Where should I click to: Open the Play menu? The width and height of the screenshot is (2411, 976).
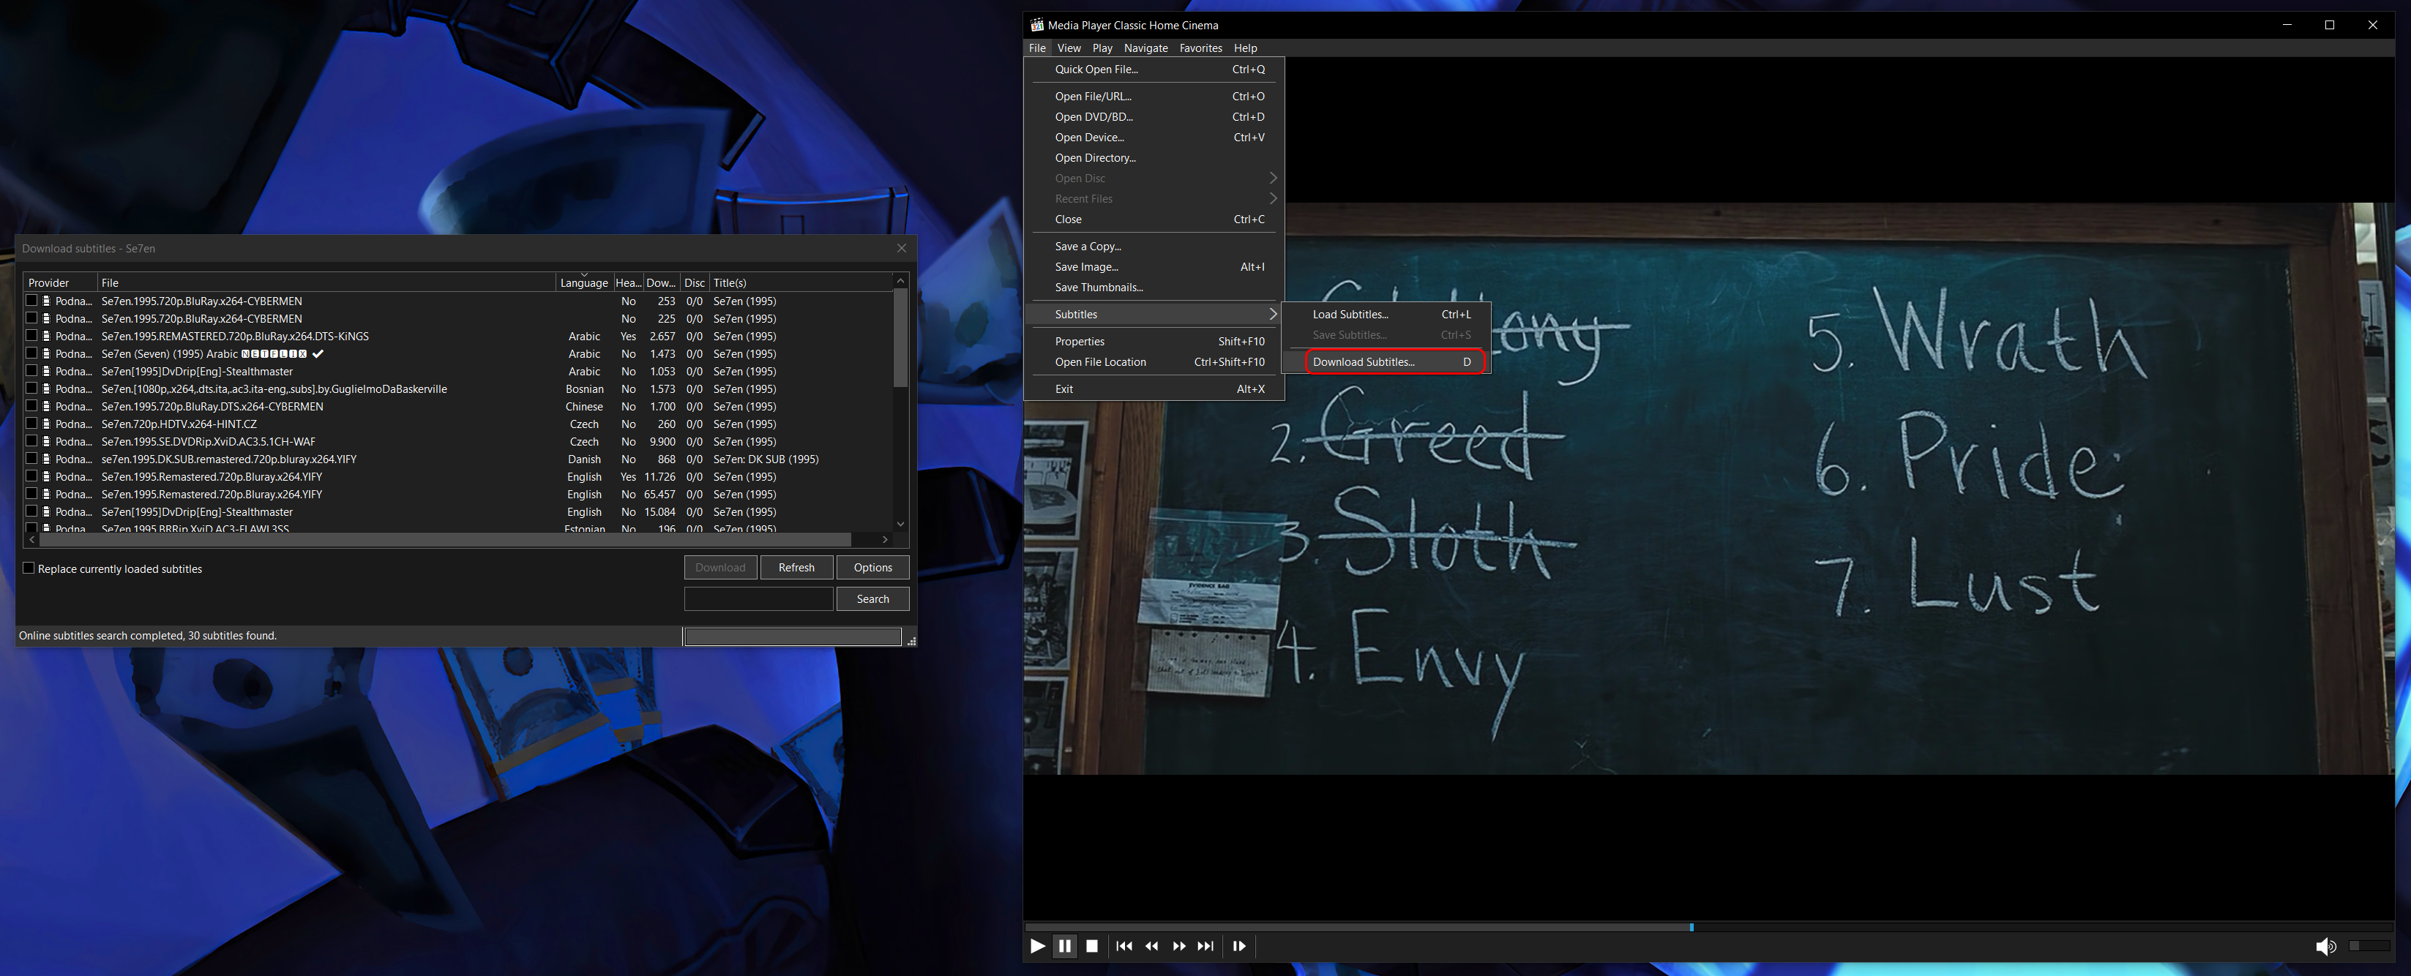pyautogui.click(x=1102, y=48)
